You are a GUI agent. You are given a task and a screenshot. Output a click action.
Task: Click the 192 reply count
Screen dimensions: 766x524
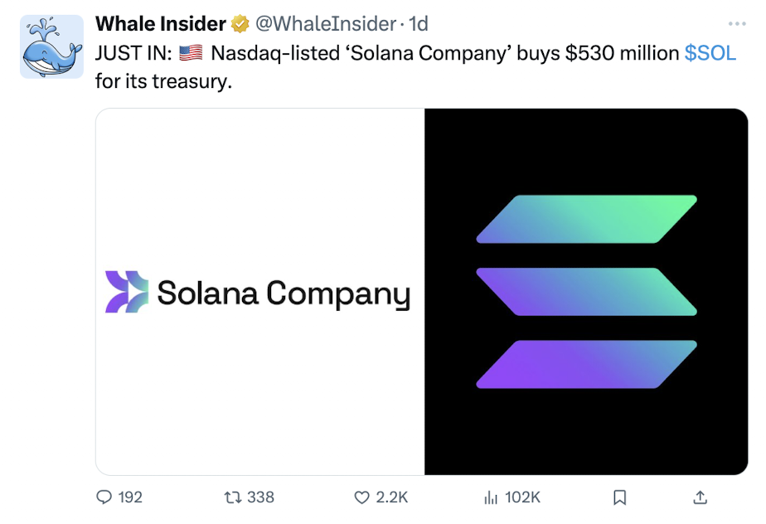[x=130, y=497]
